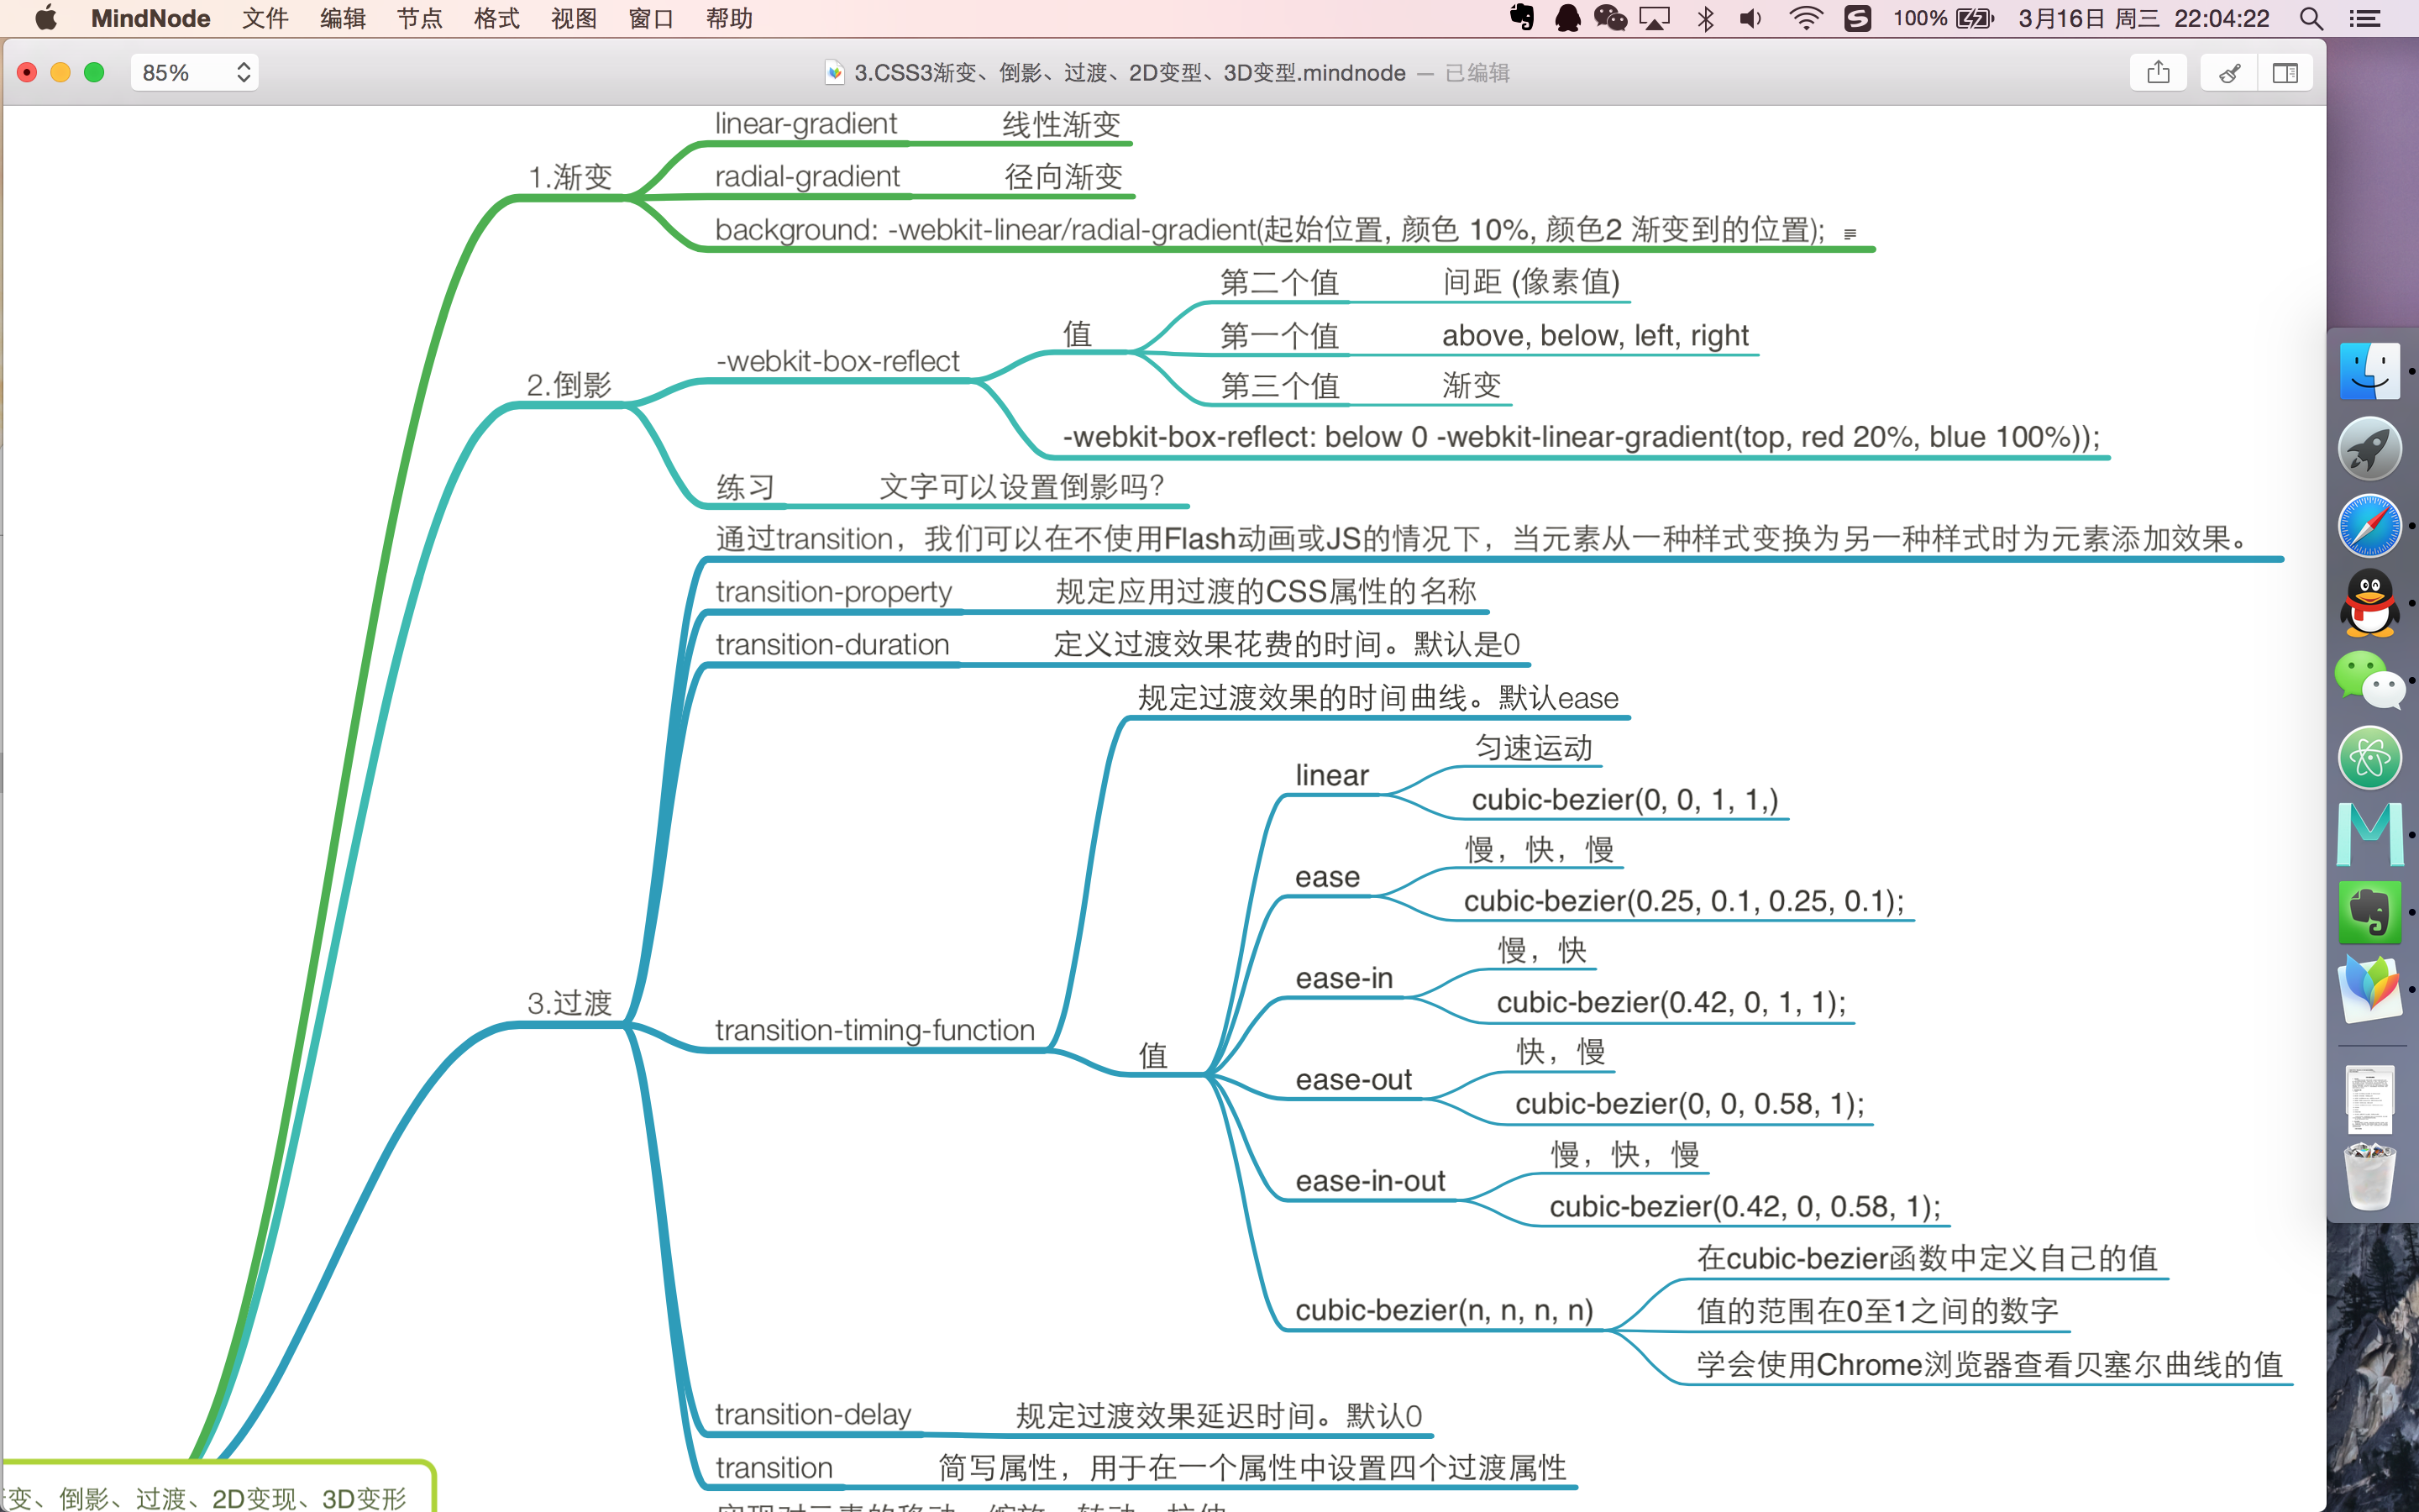Screen dimensions: 2419x1512
Task: Open the 节点 menu
Action: (420, 18)
